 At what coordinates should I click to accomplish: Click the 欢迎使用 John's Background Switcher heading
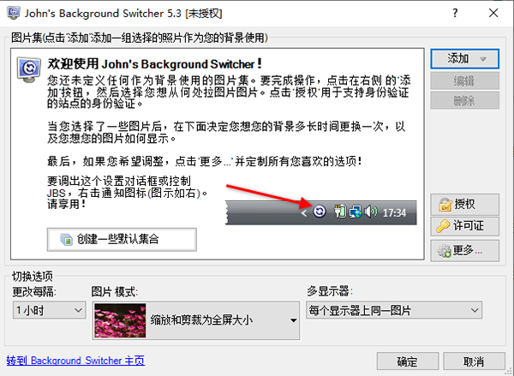pyautogui.click(x=154, y=63)
